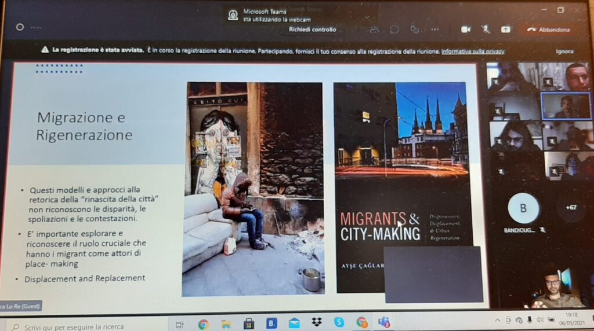
Task: Click the circle icon at the top left
Action: [x=20, y=27]
